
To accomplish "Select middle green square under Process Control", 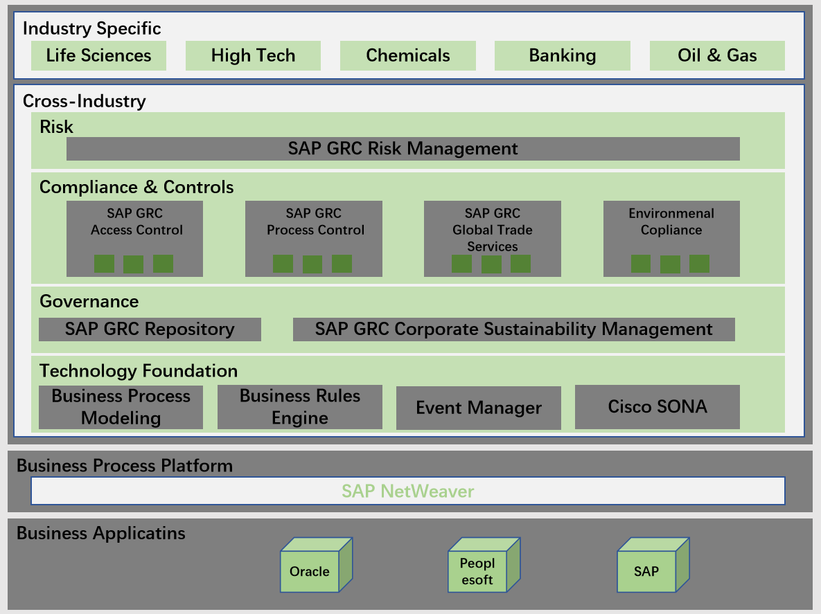I will pos(312,264).
